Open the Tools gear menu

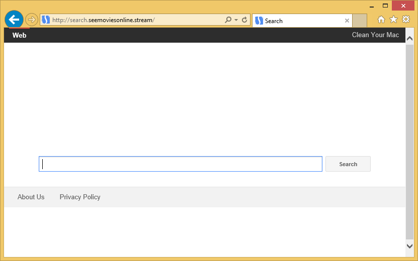tap(406, 20)
